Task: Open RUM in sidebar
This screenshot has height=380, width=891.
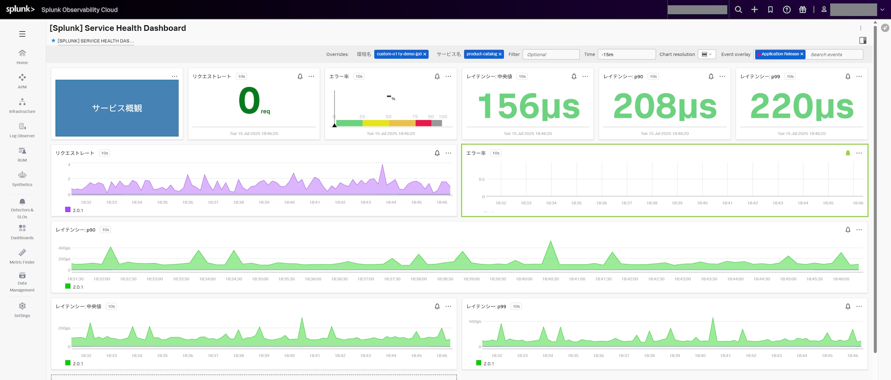Action: tap(22, 154)
